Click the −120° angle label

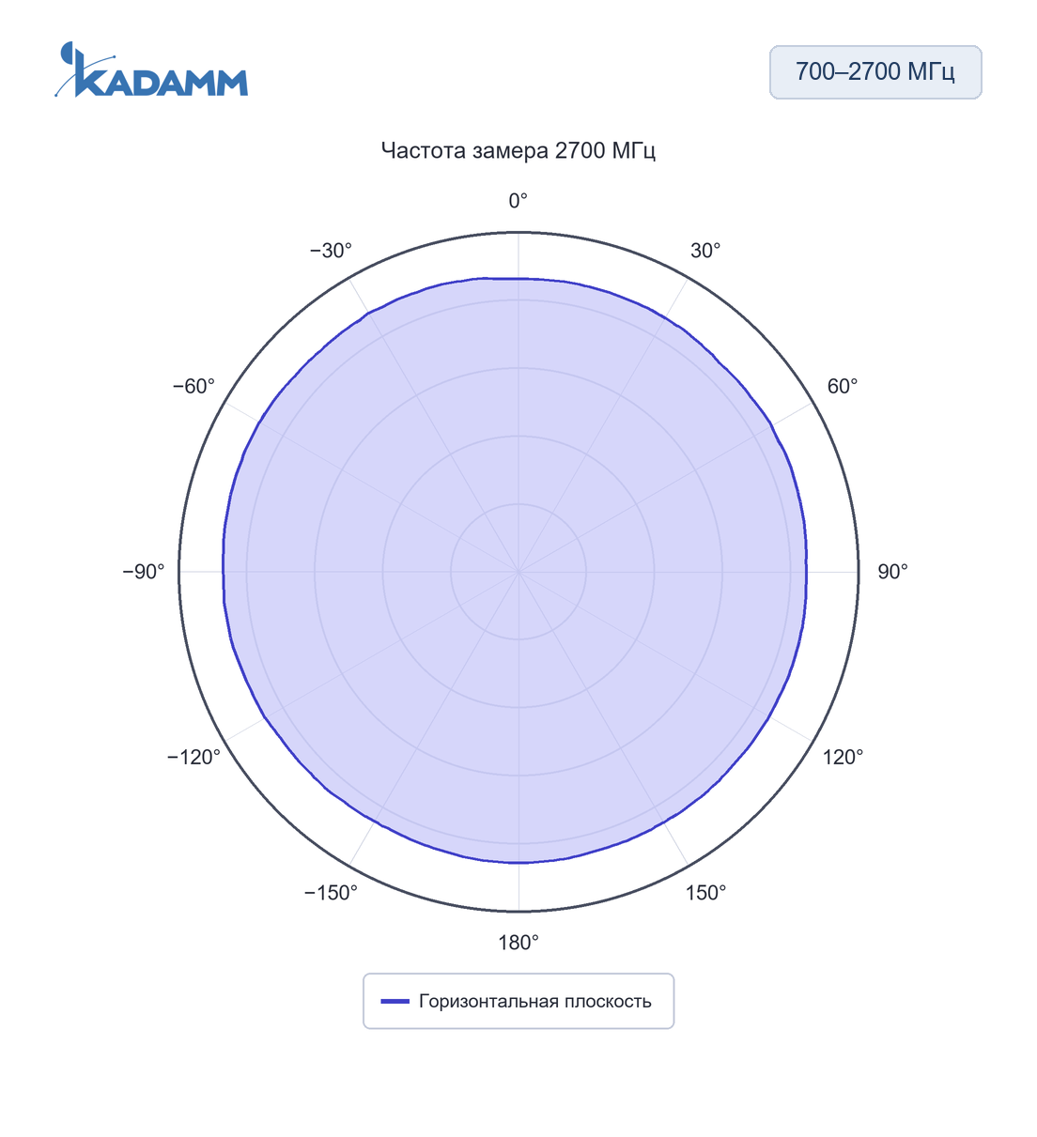coord(193,757)
